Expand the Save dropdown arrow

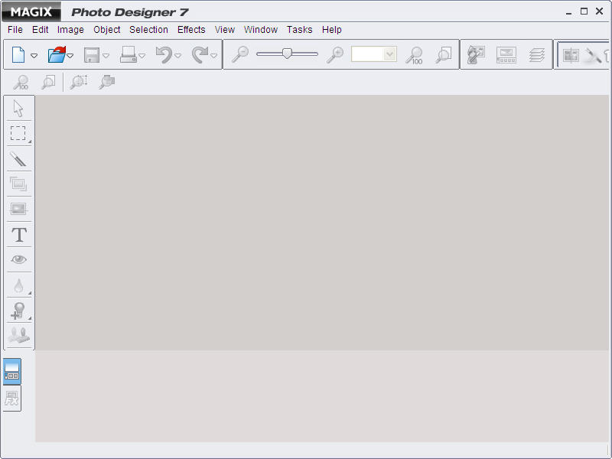(106, 56)
